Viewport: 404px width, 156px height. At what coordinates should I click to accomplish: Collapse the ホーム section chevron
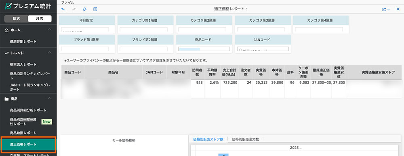click(50, 30)
